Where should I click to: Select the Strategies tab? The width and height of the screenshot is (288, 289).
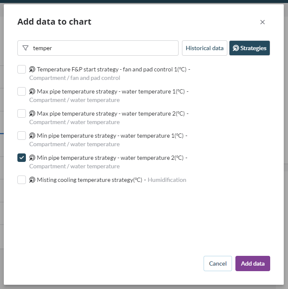[249, 48]
